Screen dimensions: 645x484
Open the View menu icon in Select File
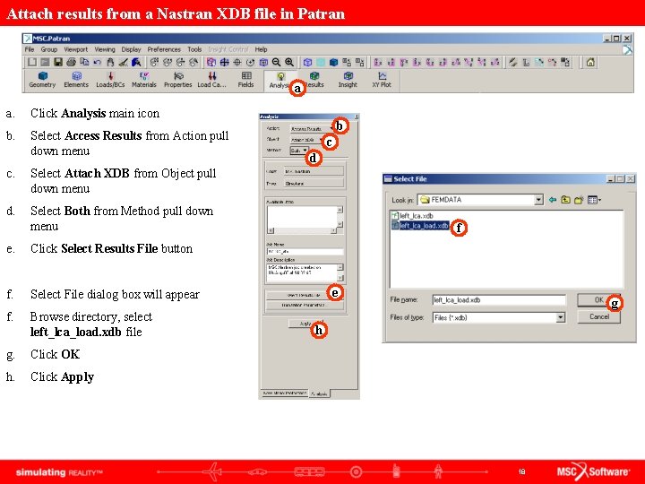point(594,200)
